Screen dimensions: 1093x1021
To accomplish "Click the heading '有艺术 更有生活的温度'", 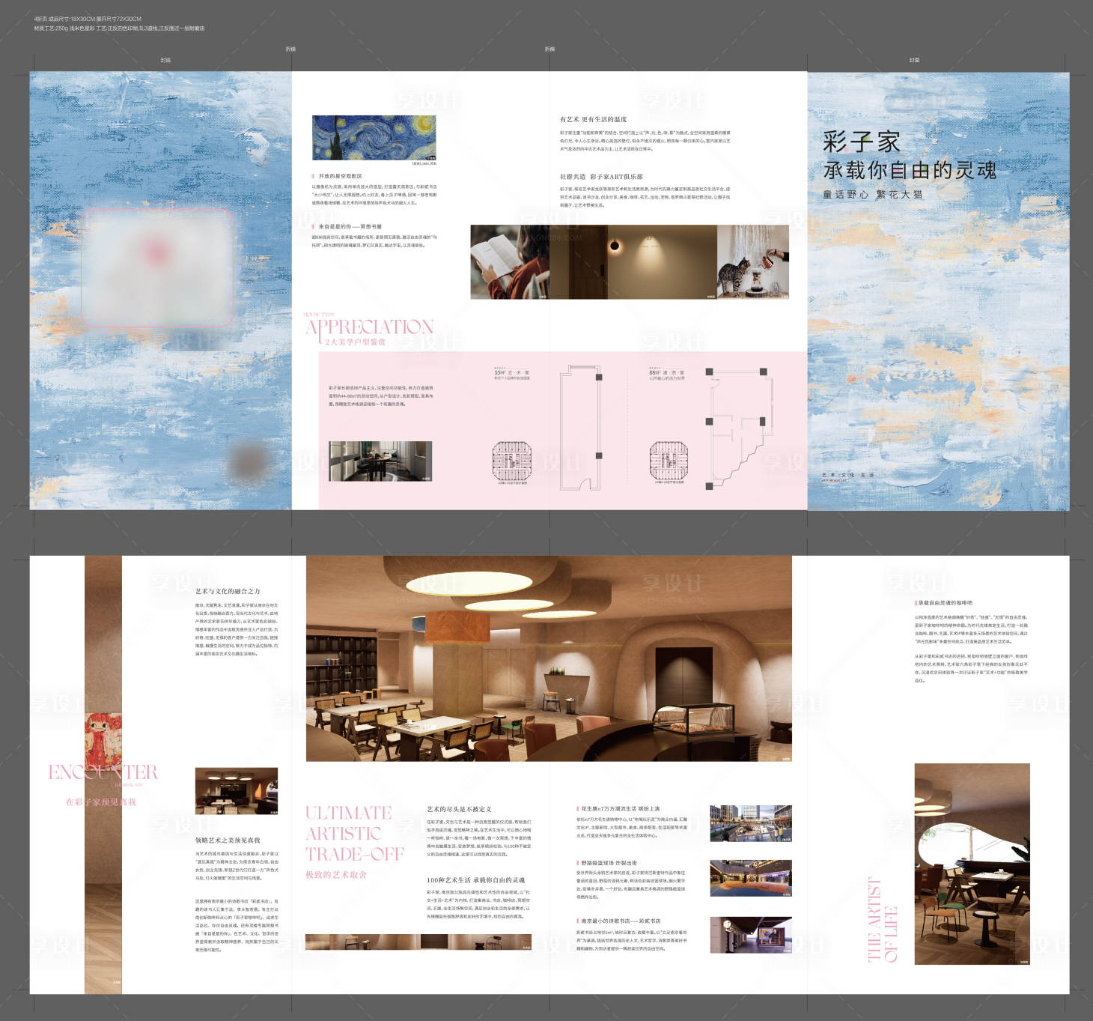I will pyautogui.click(x=593, y=119).
